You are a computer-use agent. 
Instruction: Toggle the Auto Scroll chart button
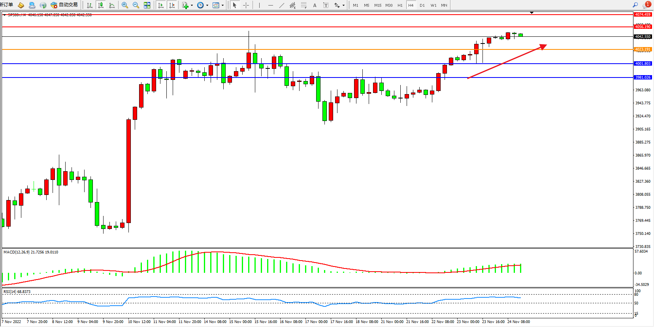161,5
